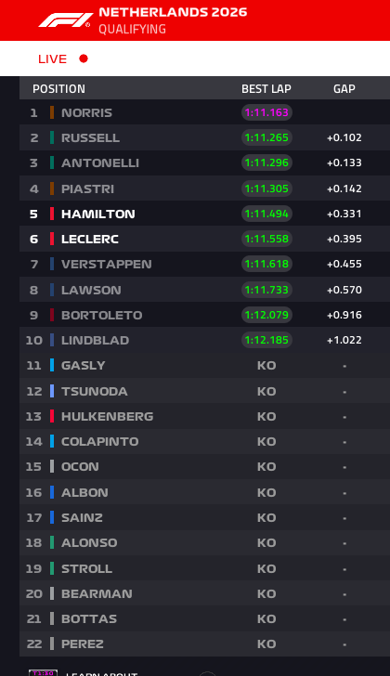390x676 pixels.
Task: Click the QUALIFYING session title
Action: tap(132, 29)
